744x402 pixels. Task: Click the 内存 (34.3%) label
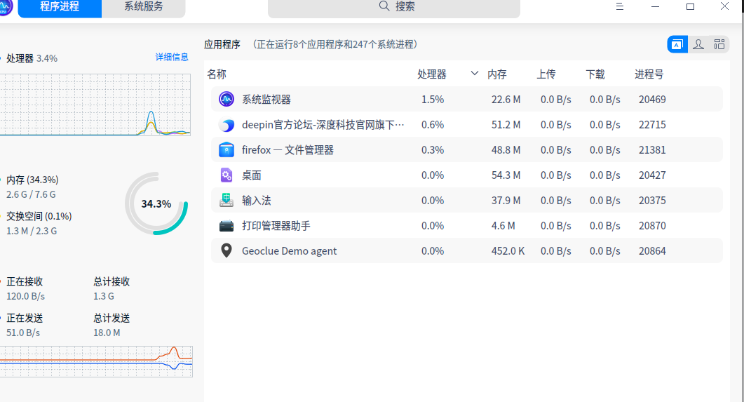click(32, 180)
